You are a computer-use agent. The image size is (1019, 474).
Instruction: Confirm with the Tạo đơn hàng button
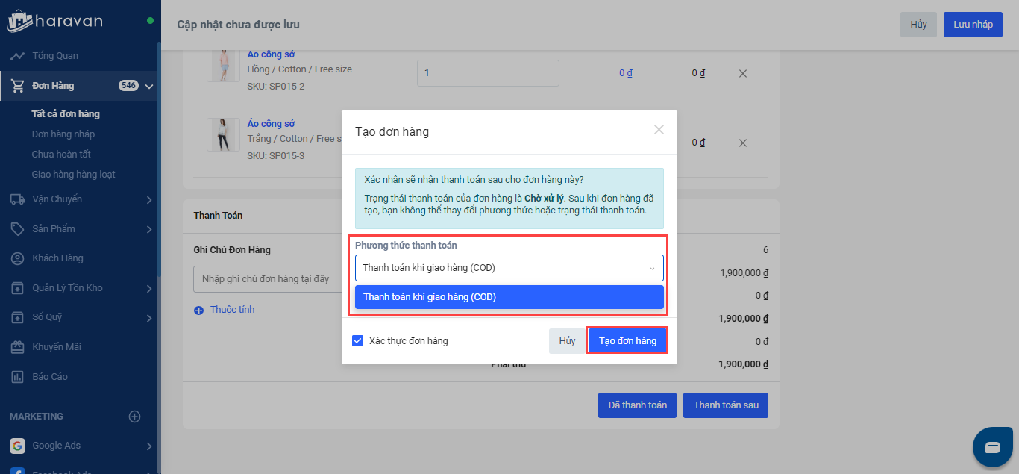[627, 341]
